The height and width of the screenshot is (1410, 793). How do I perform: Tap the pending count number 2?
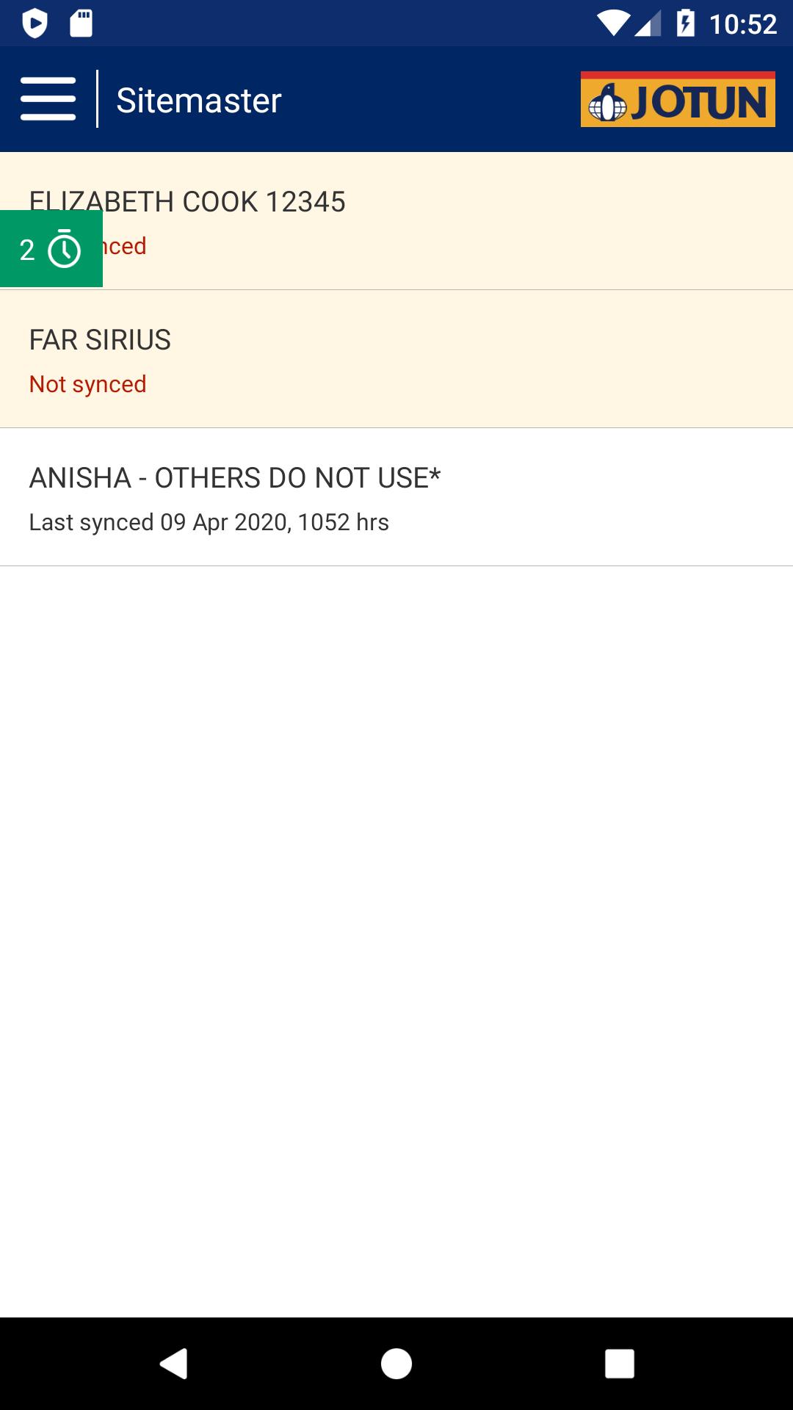(27, 250)
